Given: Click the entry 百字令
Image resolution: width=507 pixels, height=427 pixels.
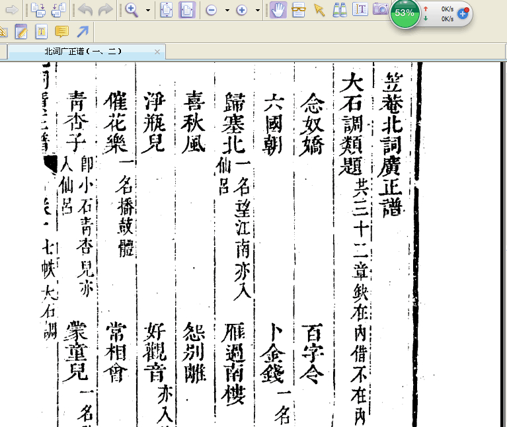Looking at the screenshot, I should point(313,354).
